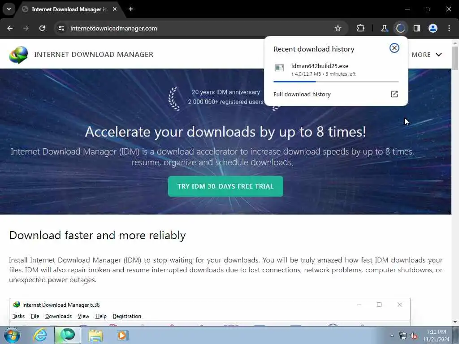The image size is (459, 344).
Task: Click the browser back arrow
Action: coord(10,28)
